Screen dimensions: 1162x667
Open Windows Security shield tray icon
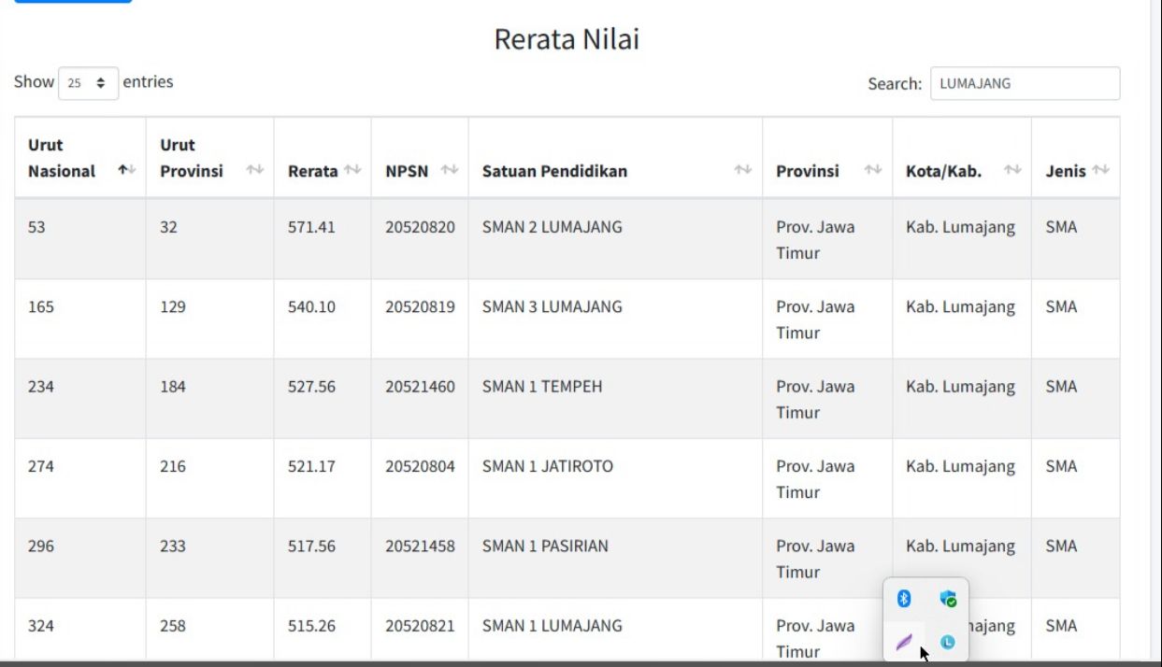tap(948, 599)
